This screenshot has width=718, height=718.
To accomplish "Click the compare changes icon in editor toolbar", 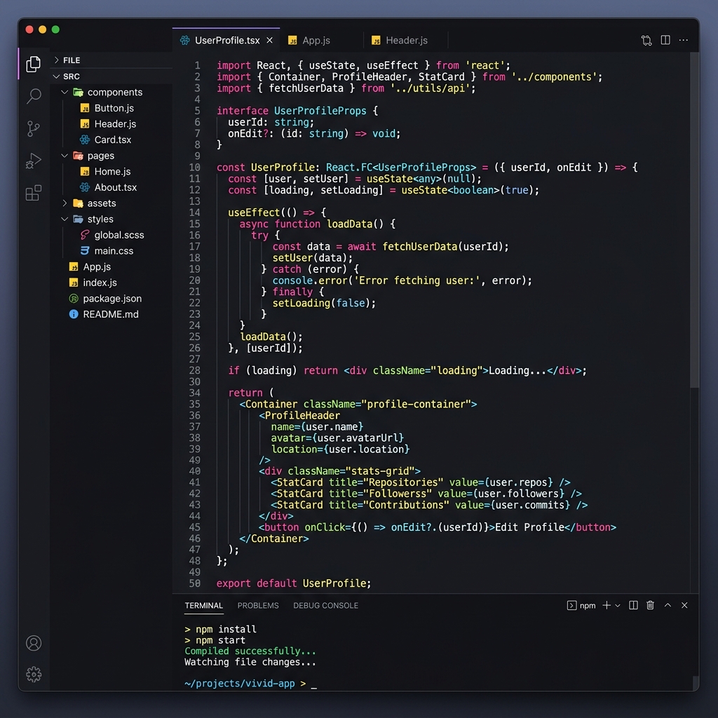I will tap(646, 40).
